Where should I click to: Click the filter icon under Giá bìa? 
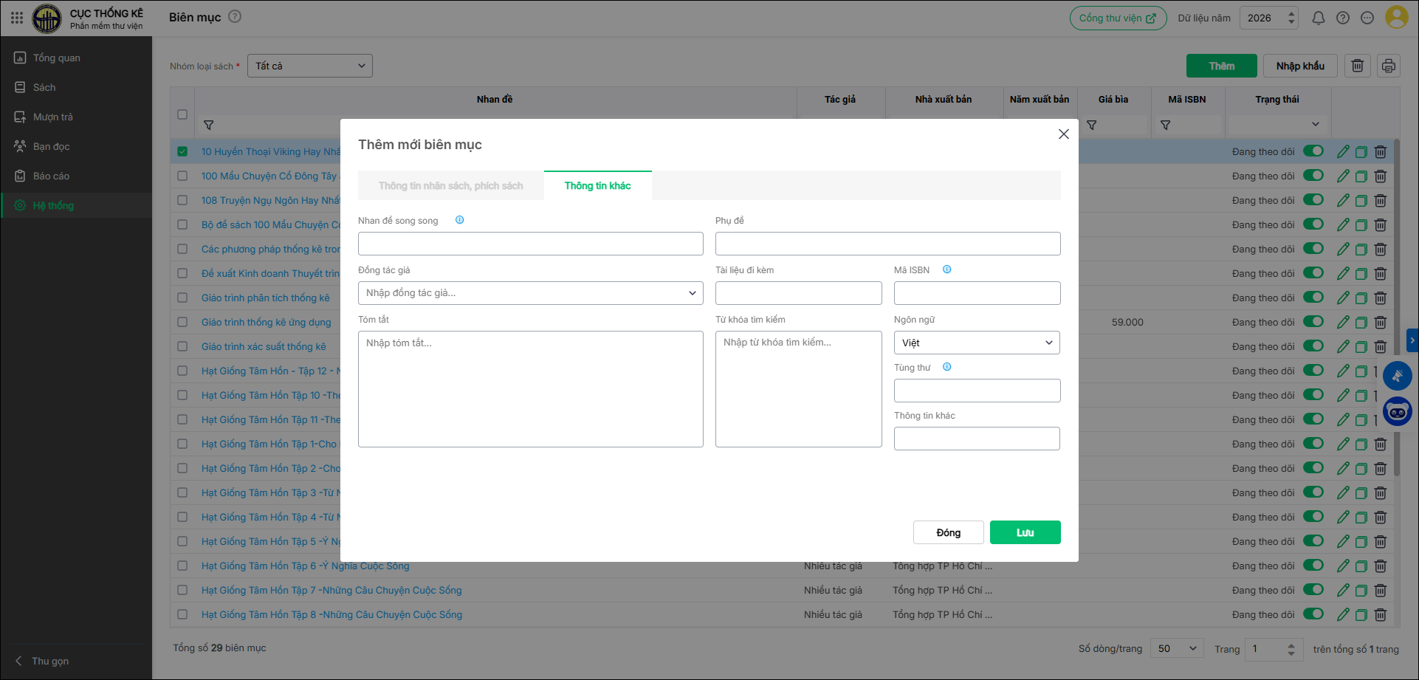[1091, 126]
